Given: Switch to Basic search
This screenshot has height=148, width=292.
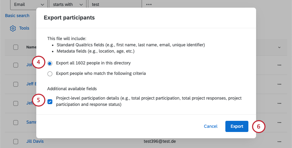Looking at the screenshot, I should [17, 16].
